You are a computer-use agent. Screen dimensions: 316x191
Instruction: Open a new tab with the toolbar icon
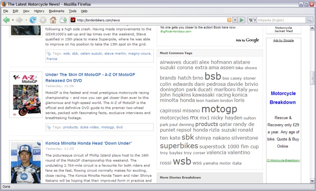(x=63, y=20)
